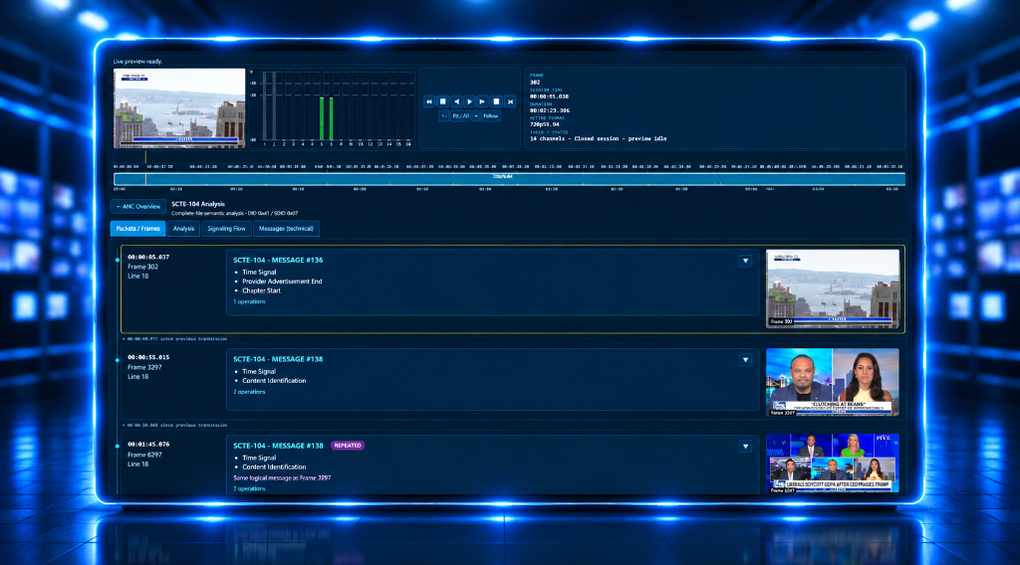Click the Fit / All zoom button

click(x=460, y=116)
